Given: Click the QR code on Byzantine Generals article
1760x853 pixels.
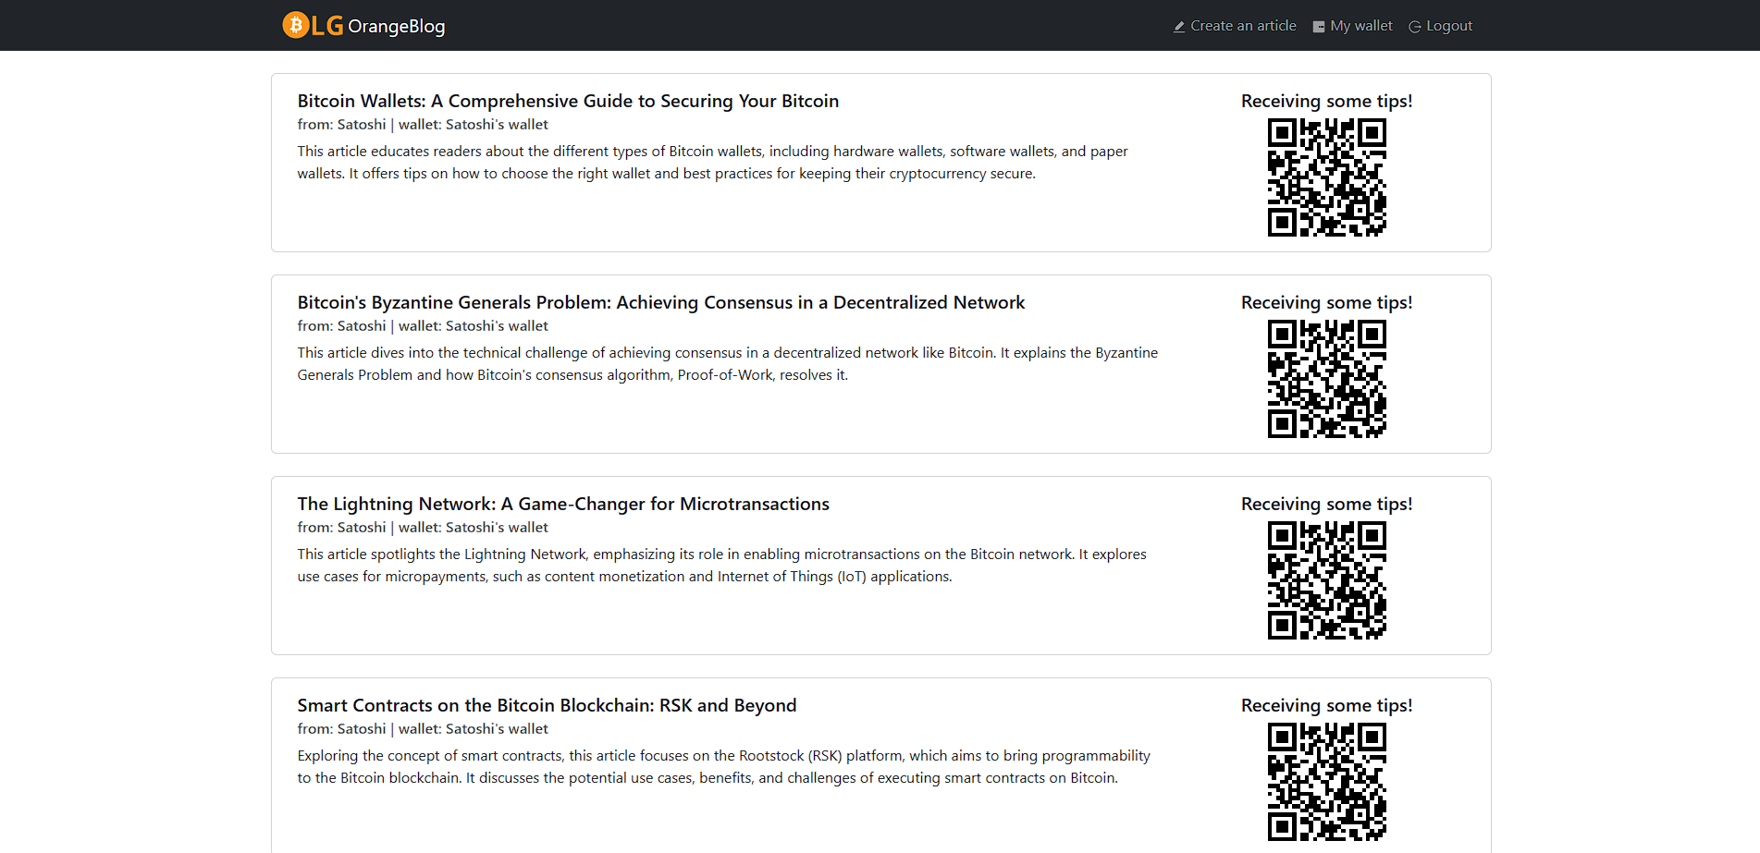Looking at the screenshot, I should 1326,379.
